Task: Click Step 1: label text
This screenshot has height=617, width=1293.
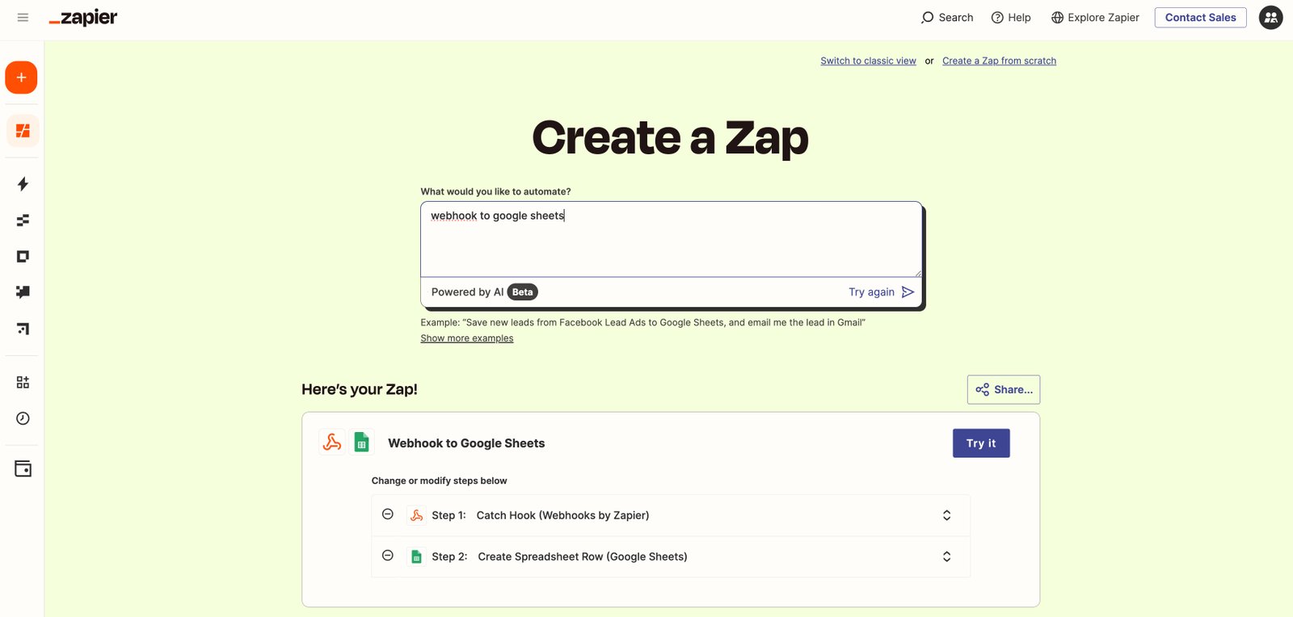Action: pyautogui.click(x=449, y=515)
